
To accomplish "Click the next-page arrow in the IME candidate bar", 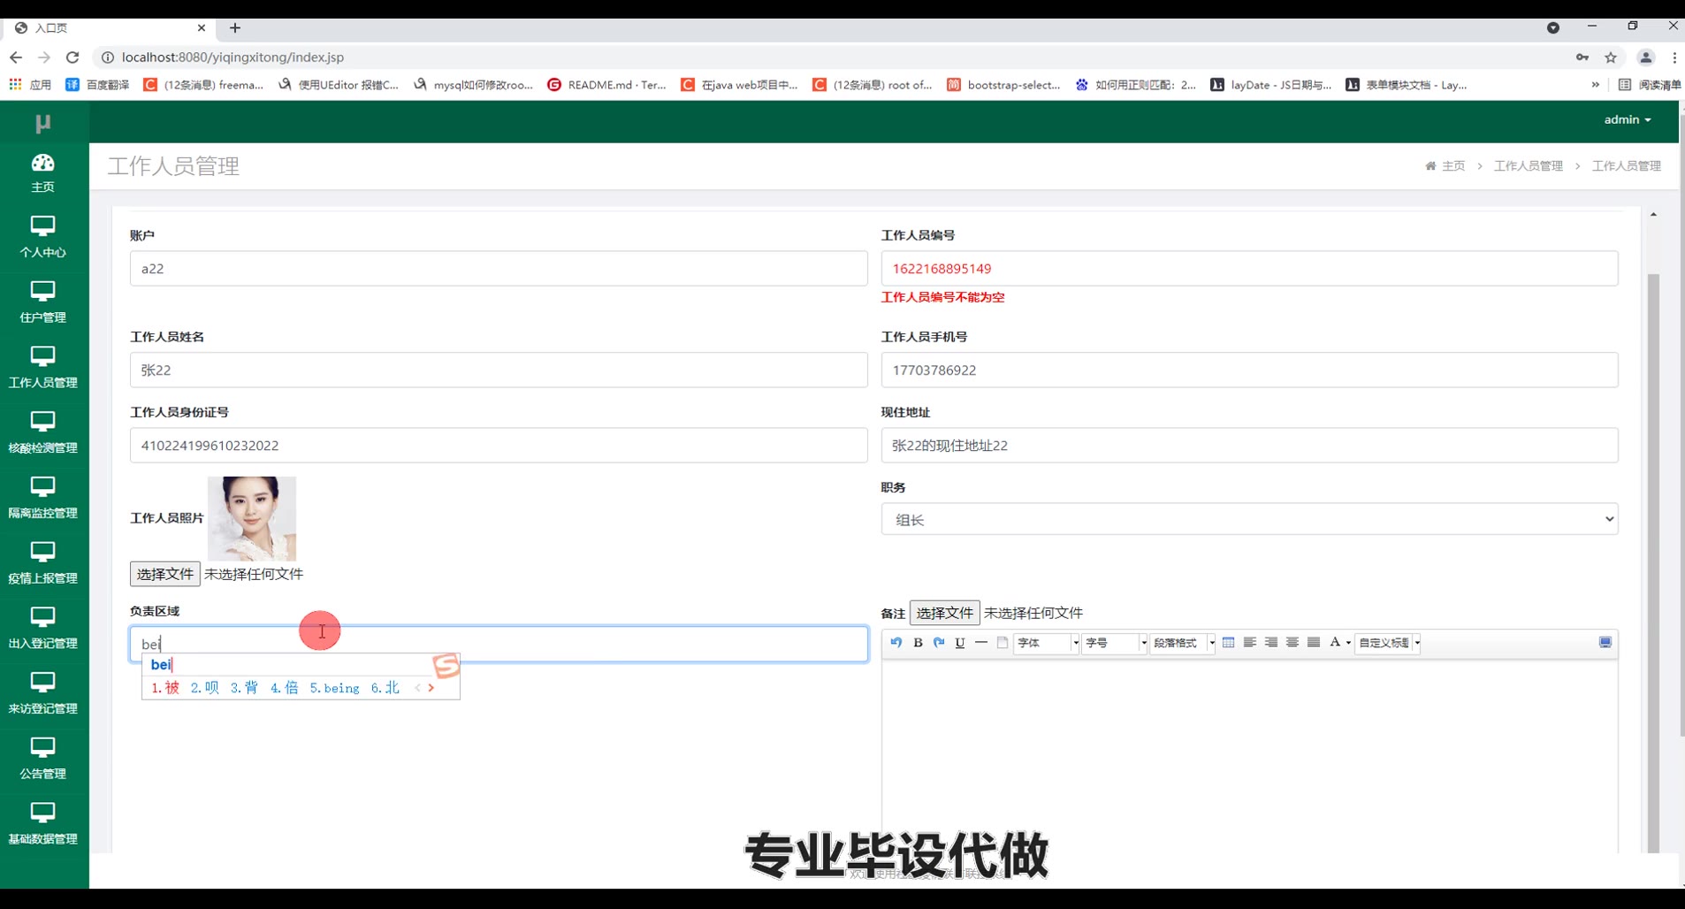I will [431, 688].
